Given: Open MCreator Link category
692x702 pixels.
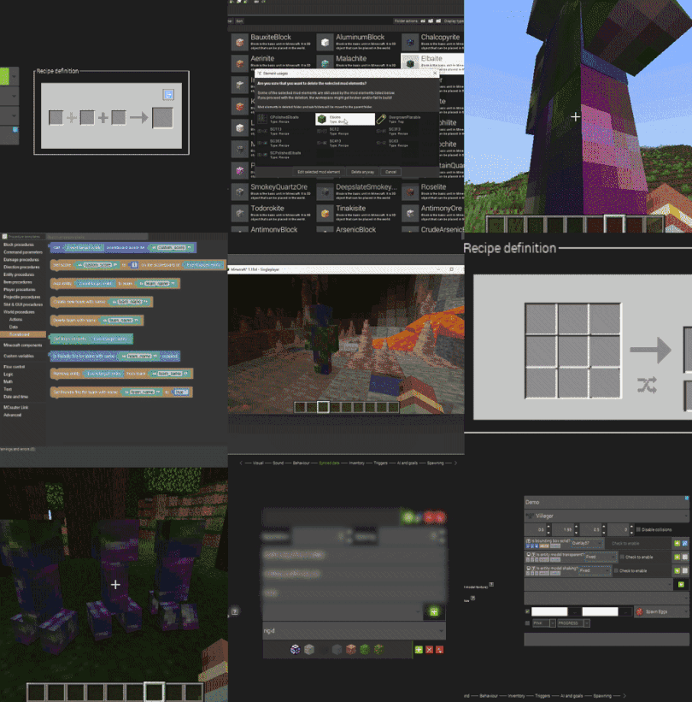Looking at the screenshot, I should [15, 407].
